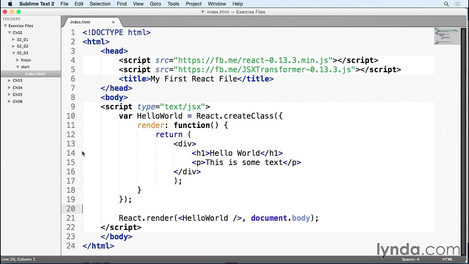Expand the Ch04 folder
The width and height of the screenshot is (469, 264).
coord(10,88)
